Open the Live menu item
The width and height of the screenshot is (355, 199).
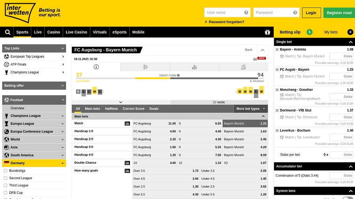pos(38,32)
